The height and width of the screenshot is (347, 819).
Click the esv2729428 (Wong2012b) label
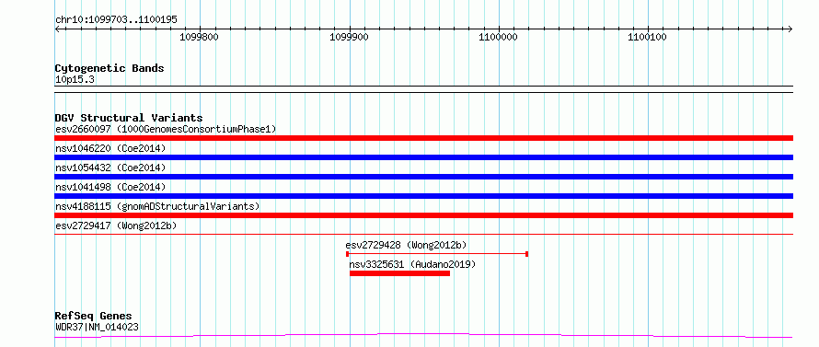406,245
